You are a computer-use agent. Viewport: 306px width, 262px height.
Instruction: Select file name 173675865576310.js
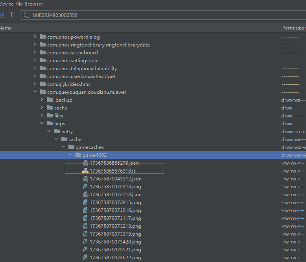pos(112,171)
